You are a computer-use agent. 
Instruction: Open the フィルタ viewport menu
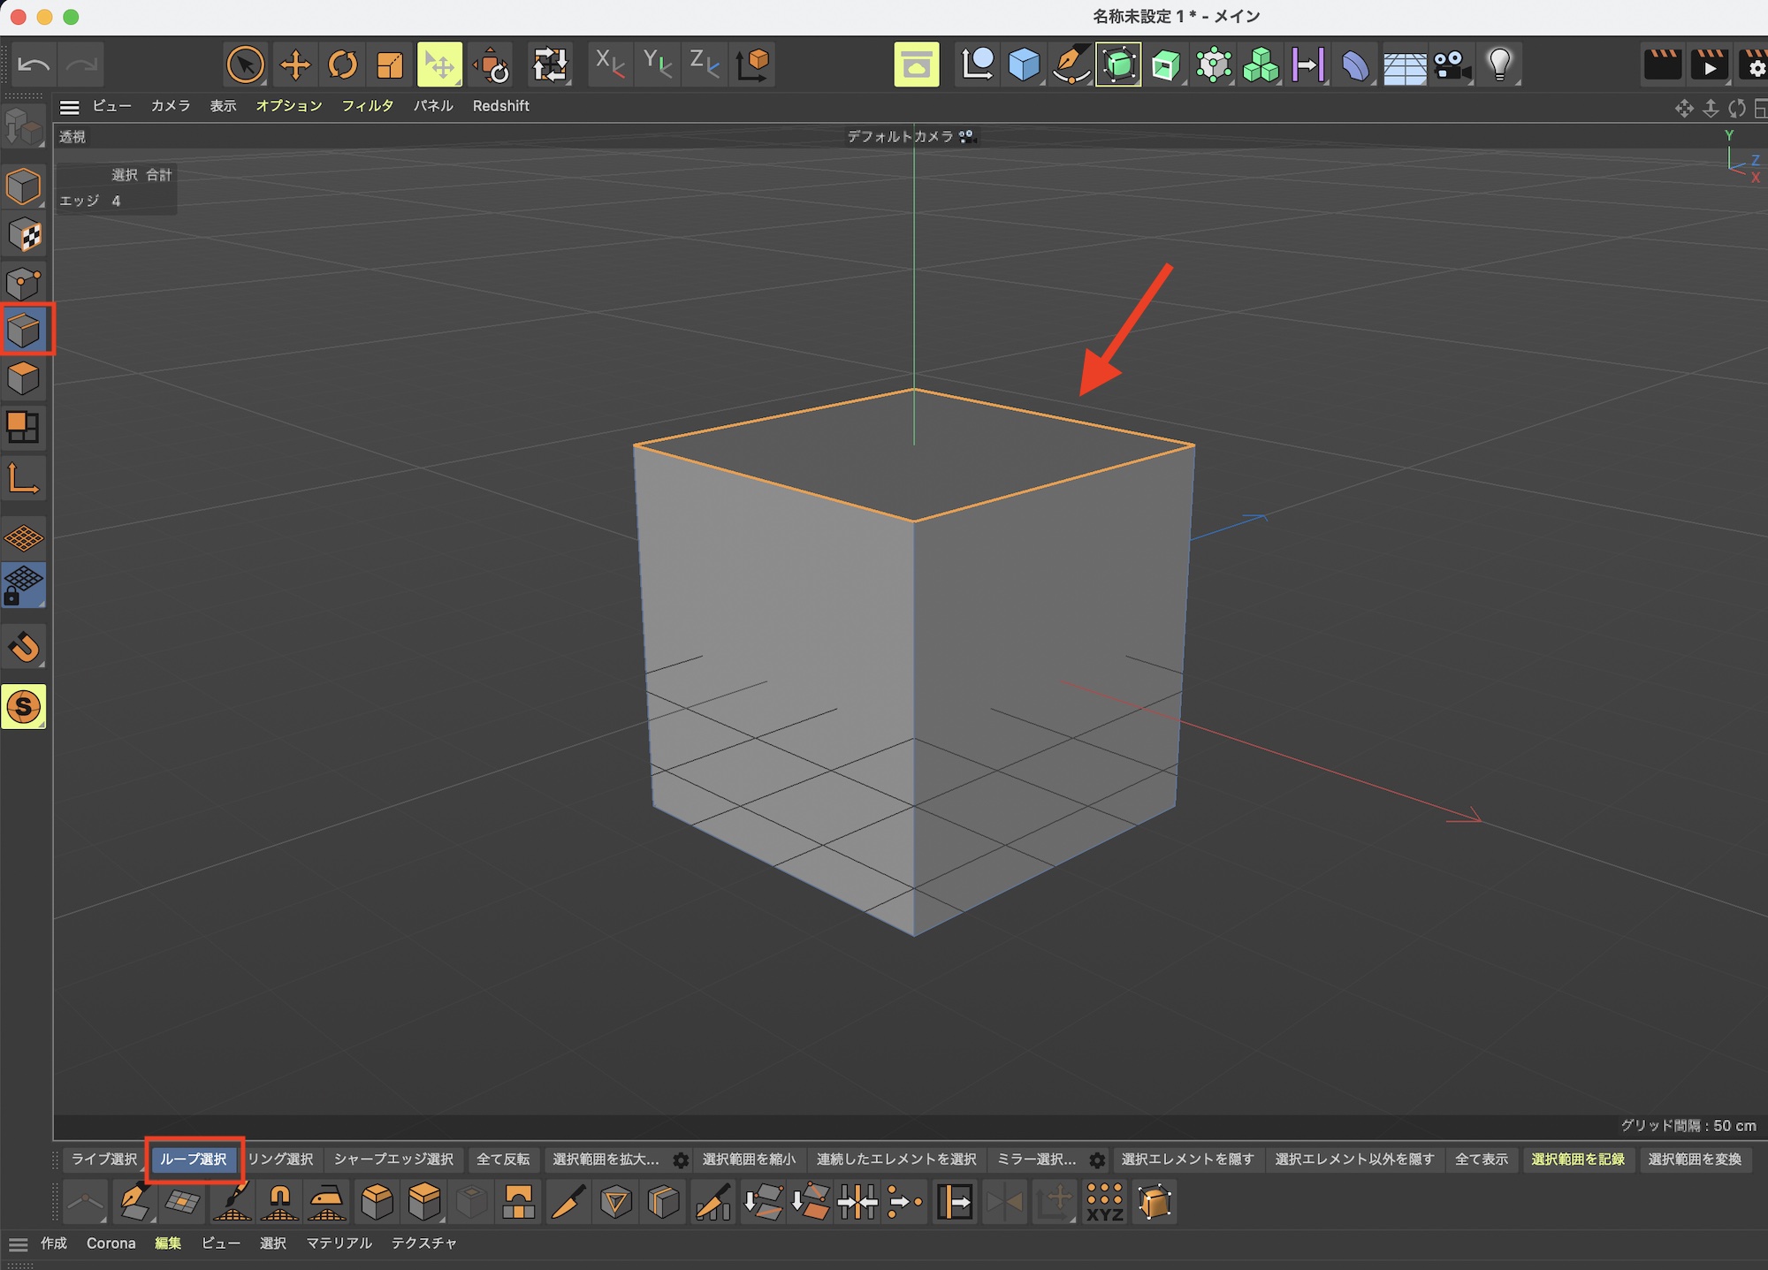pos(367,106)
